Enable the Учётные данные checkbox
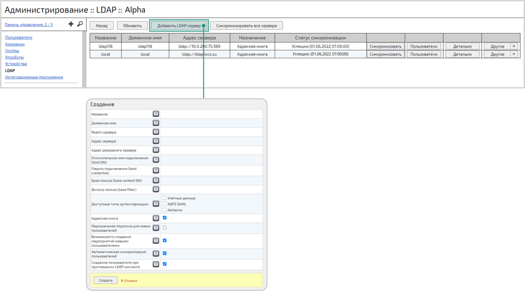 tap(165, 198)
